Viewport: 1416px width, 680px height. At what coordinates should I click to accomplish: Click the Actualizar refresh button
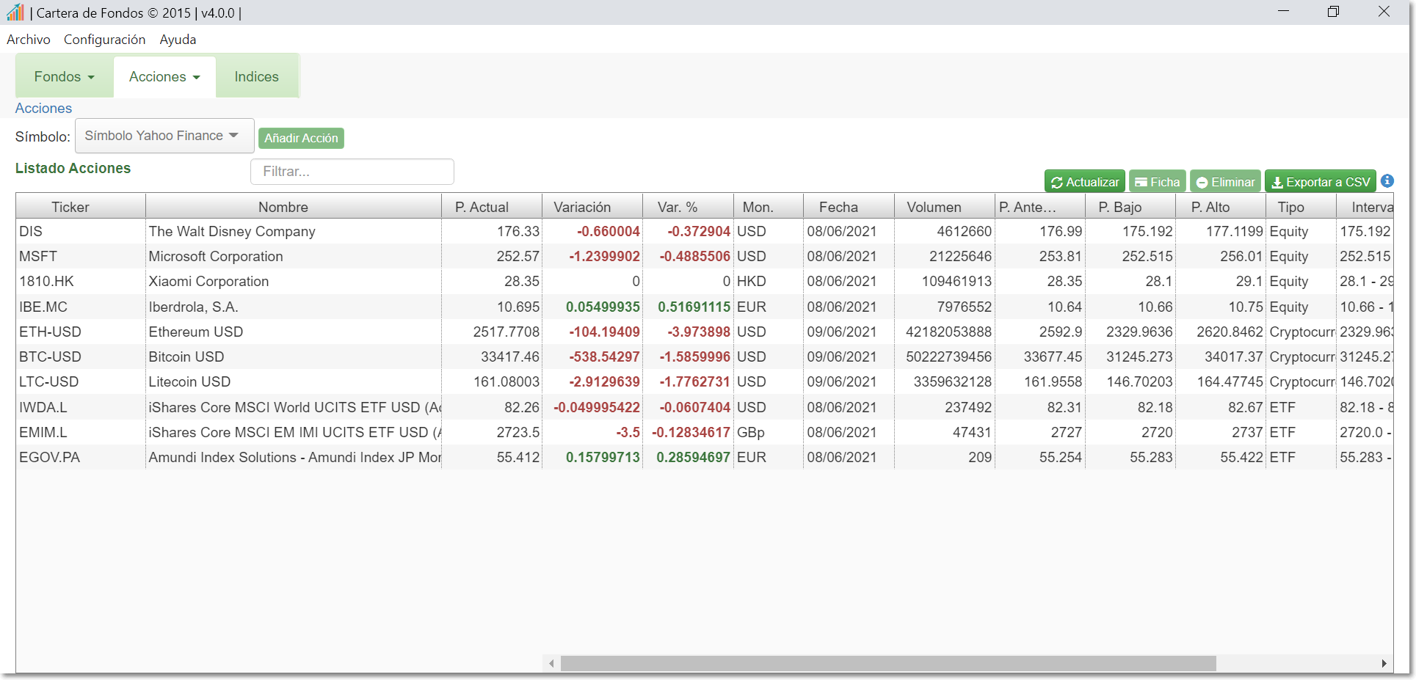1084,182
